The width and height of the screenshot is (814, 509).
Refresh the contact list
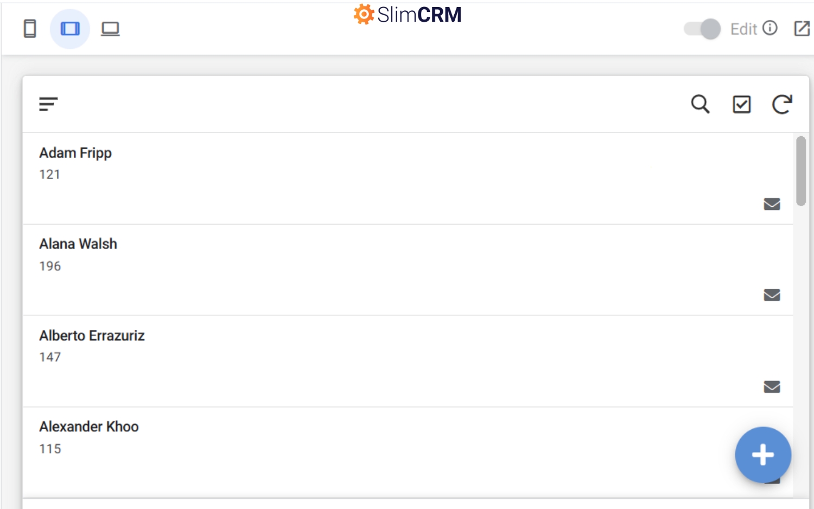(x=782, y=104)
